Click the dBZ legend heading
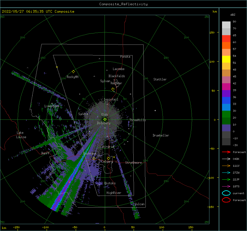247x231 pixels. [x=233, y=15]
